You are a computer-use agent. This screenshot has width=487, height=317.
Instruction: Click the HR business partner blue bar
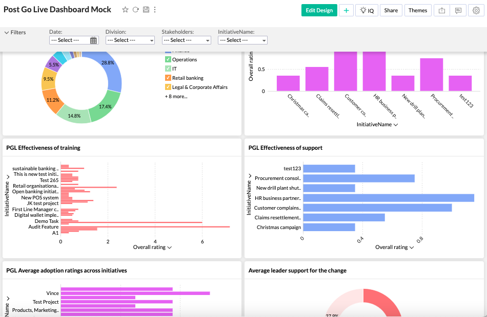(389, 198)
